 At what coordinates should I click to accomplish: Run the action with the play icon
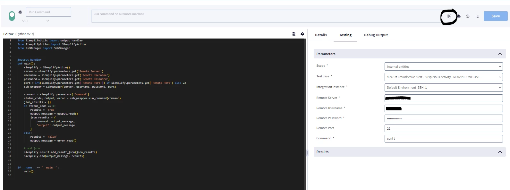tap(449, 16)
